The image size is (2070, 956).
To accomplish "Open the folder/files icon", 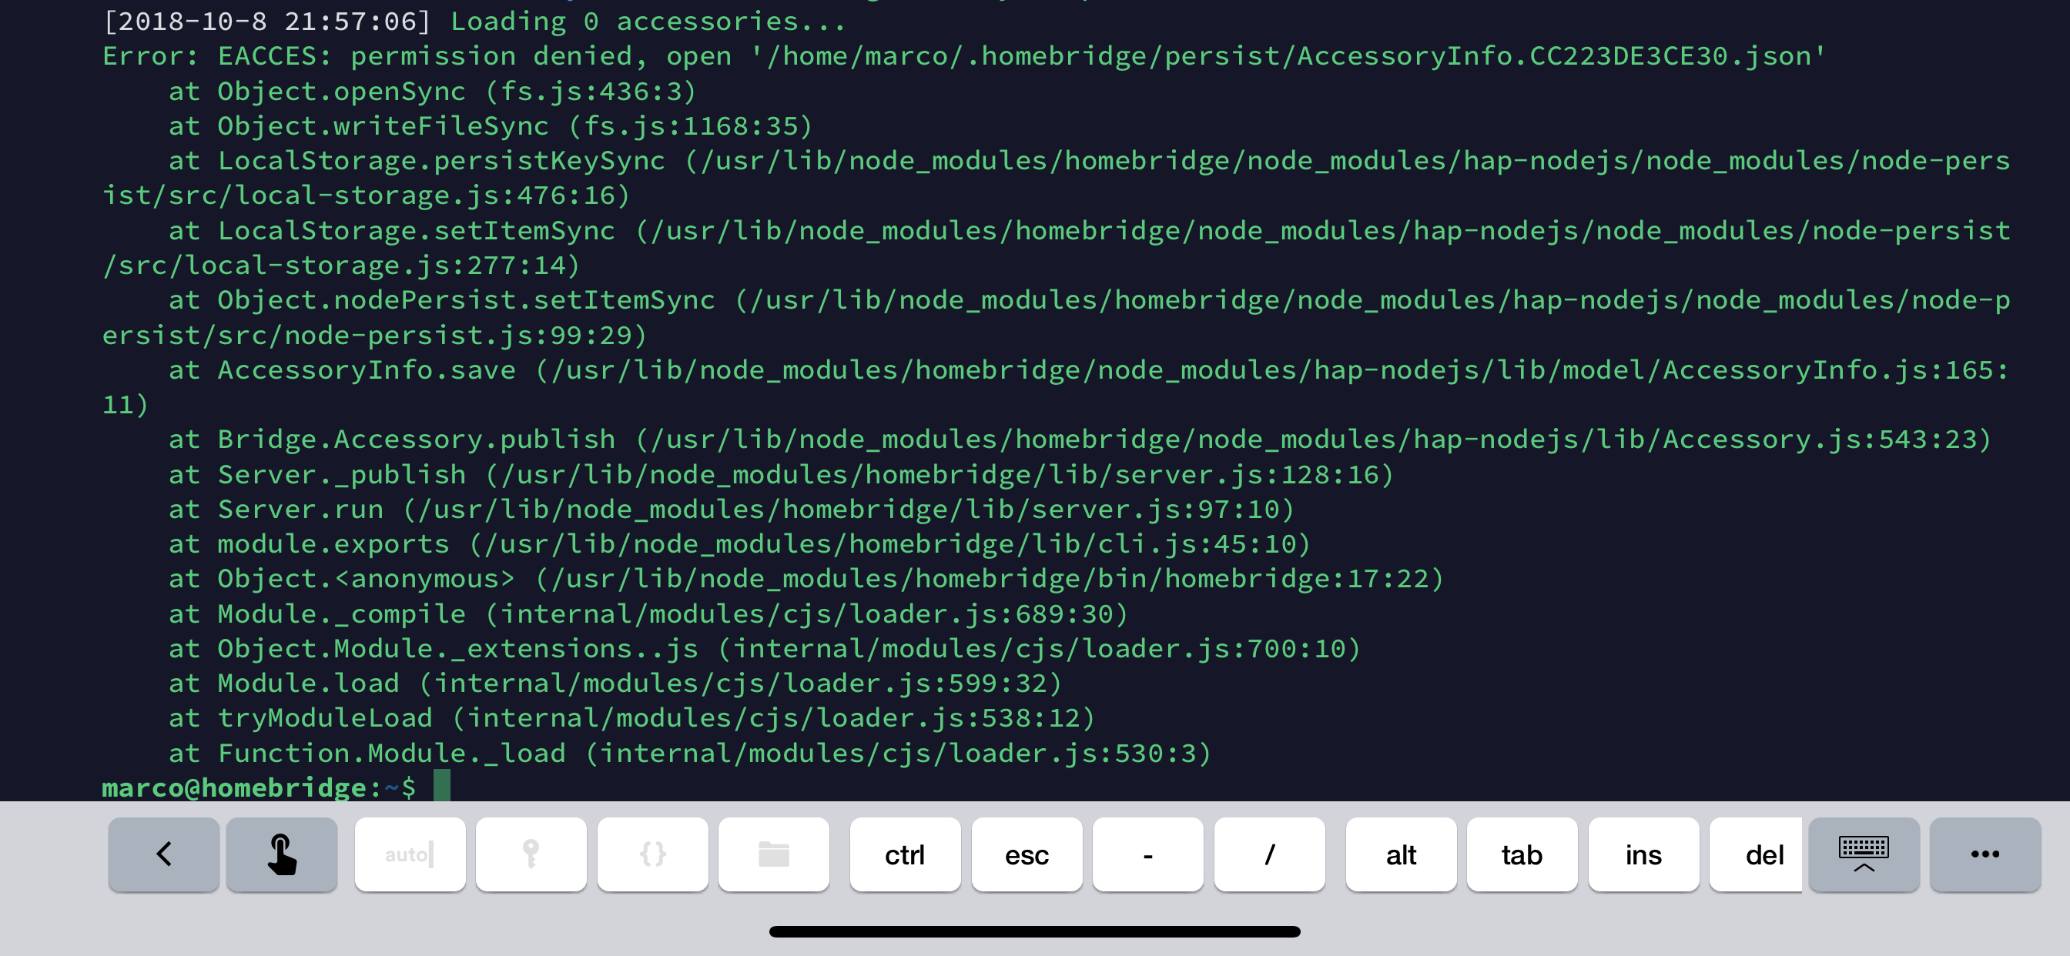I will pos(773,854).
